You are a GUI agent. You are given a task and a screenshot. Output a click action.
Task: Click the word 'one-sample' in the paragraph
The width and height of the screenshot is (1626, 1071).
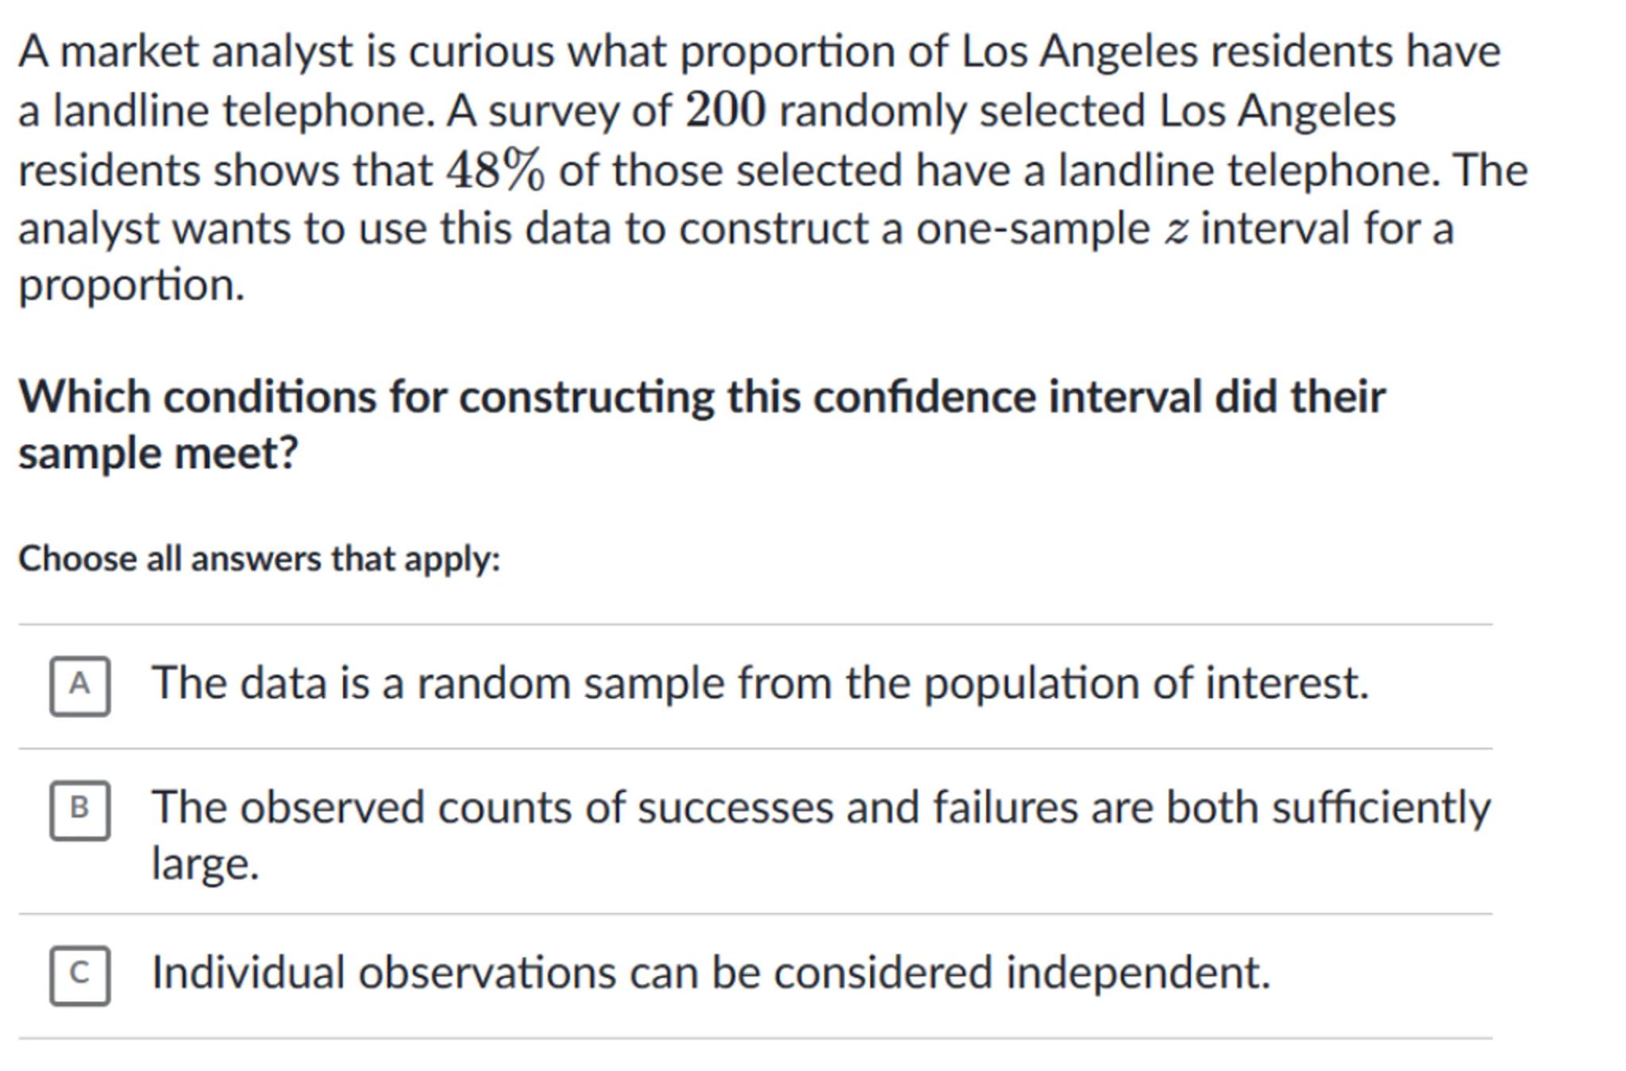[1032, 229]
